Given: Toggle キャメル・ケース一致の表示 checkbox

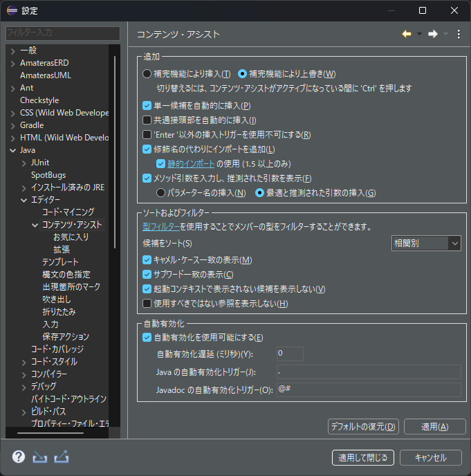Looking at the screenshot, I should pyautogui.click(x=147, y=260).
